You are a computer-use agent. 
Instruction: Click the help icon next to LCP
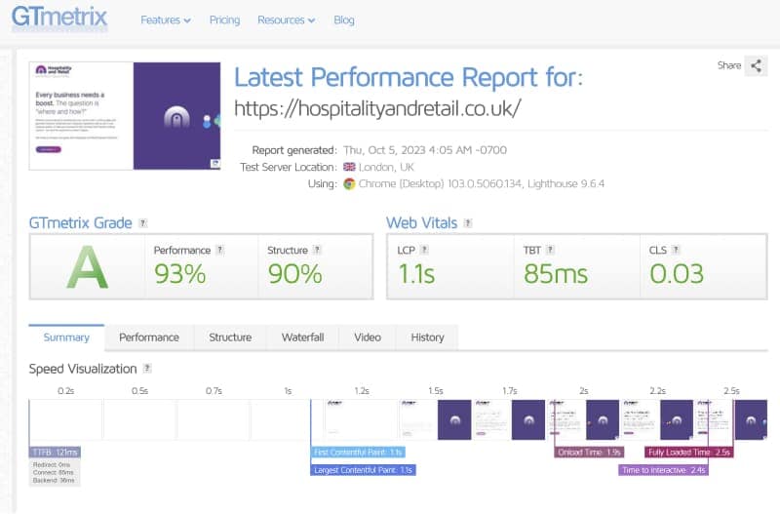(x=425, y=250)
